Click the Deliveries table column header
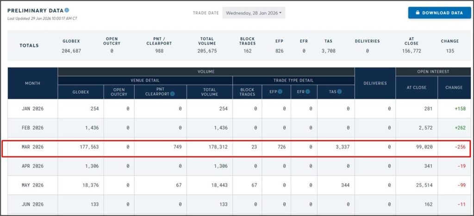The height and width of the screenshot is (216, 474). click(375, 83)
